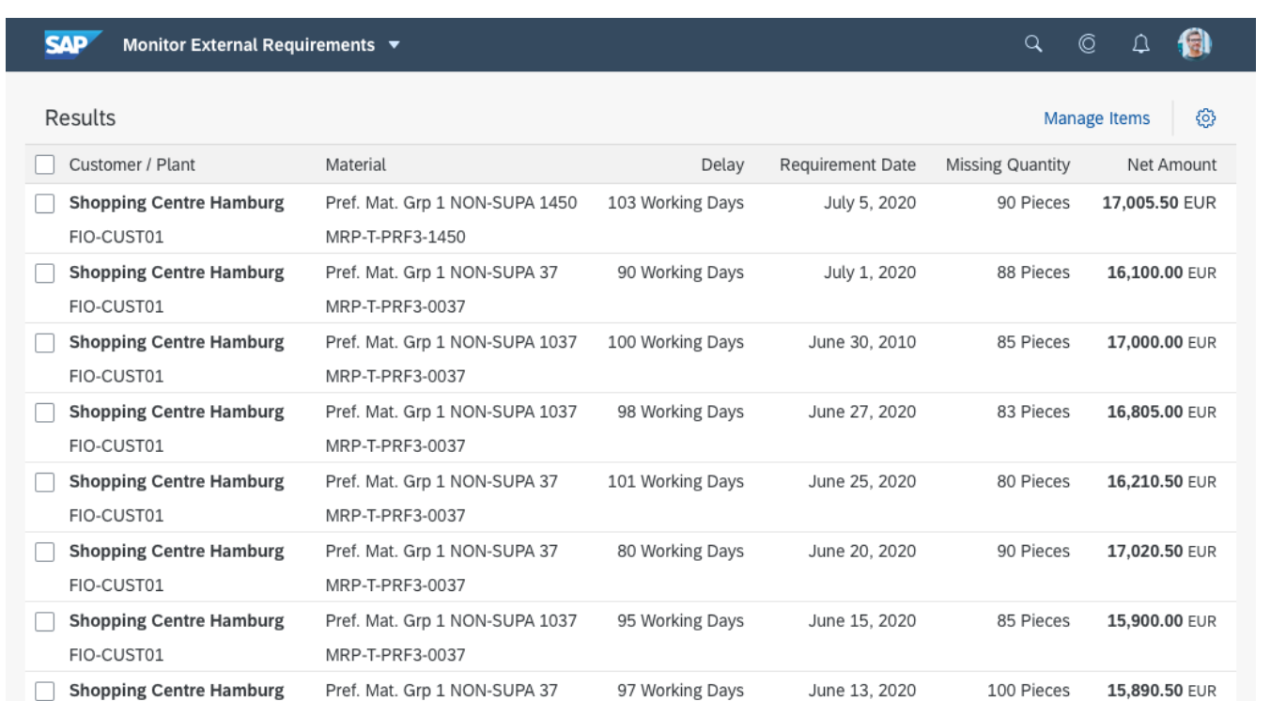
Task: Click Shopping Centre Hamburg in June 27, 2020 row
Action: 177,411
